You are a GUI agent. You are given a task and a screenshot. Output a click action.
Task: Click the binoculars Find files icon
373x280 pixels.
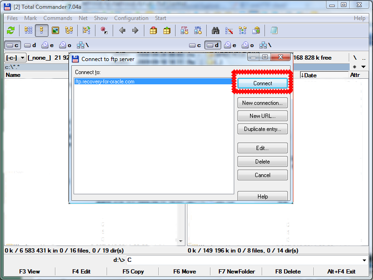click(216, 31)
